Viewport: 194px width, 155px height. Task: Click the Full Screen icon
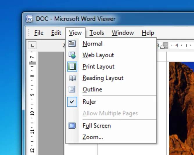tap(72, 125)
